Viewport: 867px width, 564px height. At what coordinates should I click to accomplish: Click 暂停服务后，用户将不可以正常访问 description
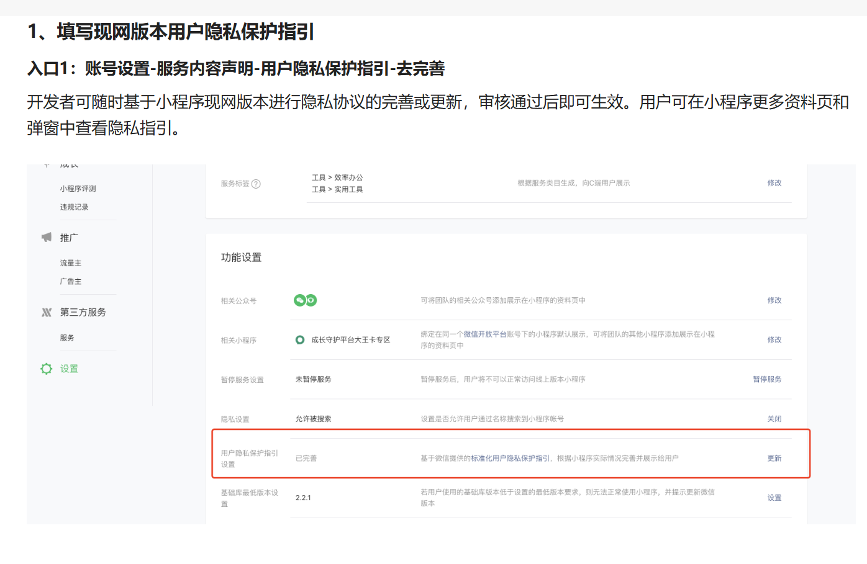tap(503, 379)
